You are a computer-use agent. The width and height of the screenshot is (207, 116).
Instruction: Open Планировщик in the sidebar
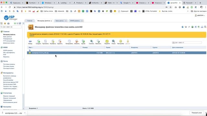click(x=7, y=39)
